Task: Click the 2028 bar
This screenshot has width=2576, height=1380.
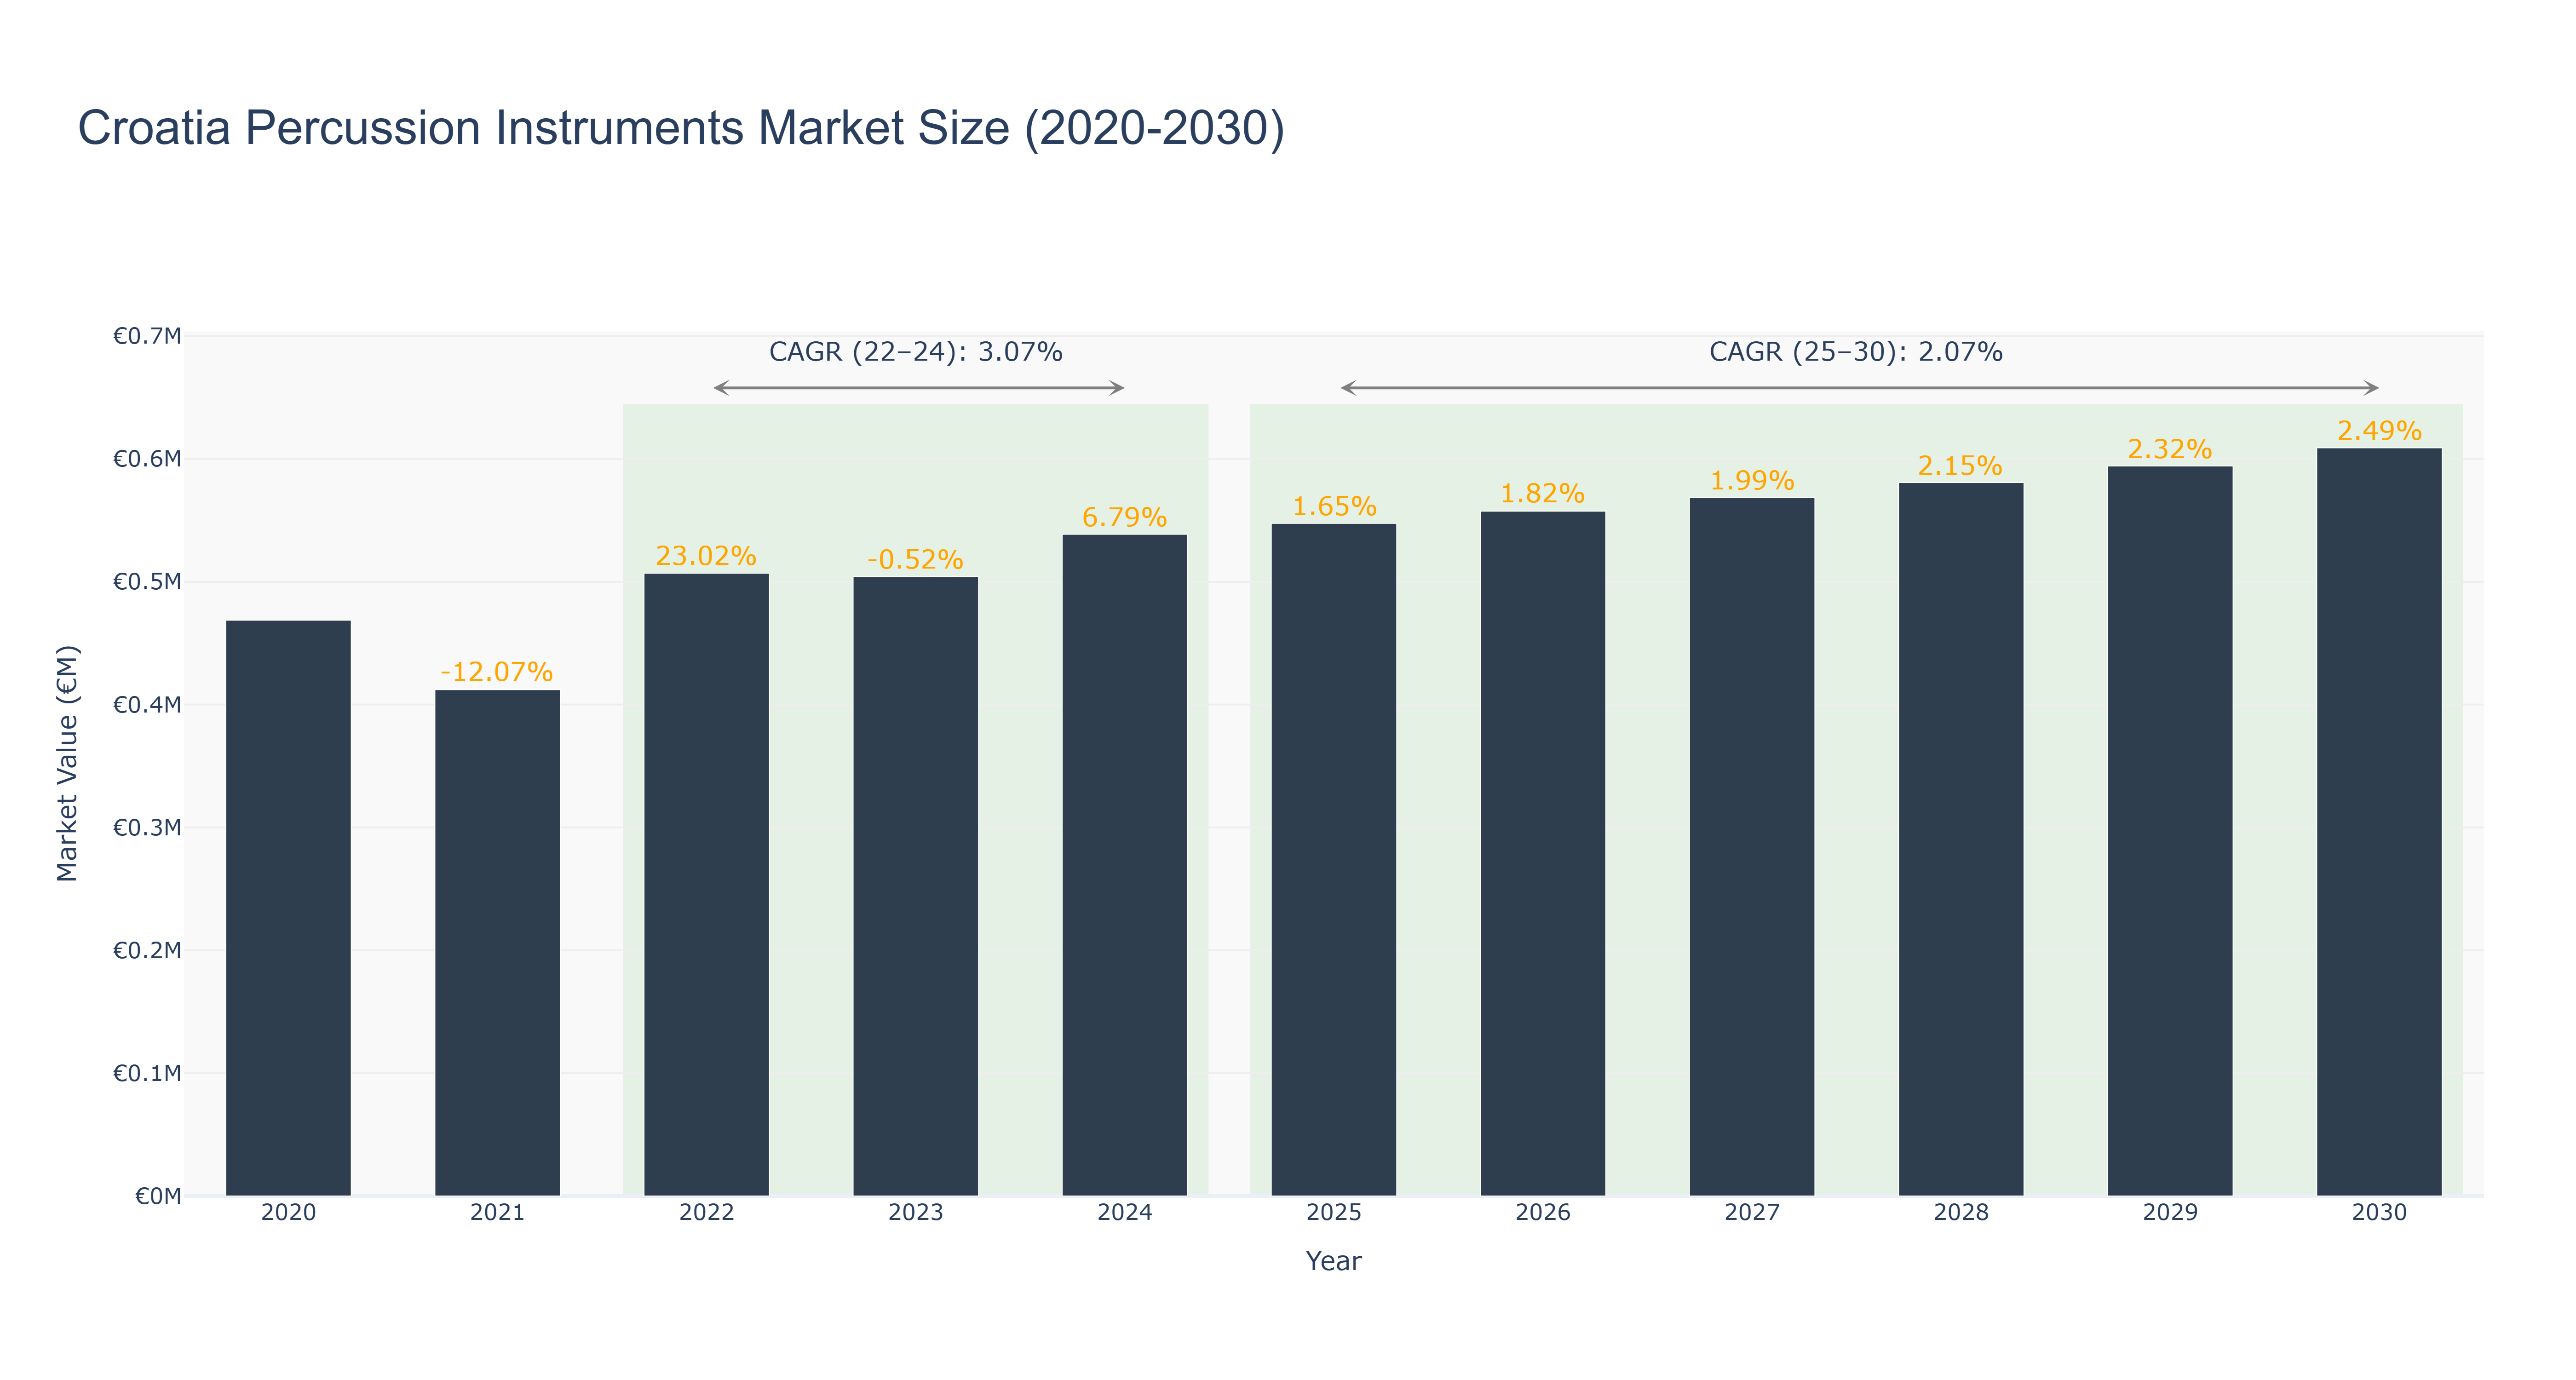Action: pyautogui.click(x=1960, y=840)
